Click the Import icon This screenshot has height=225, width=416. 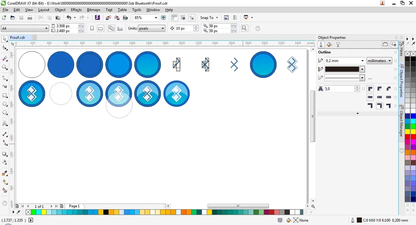pos(108,18)
